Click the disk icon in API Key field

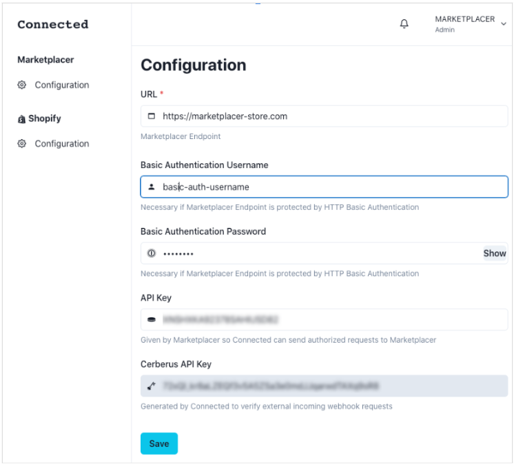151,319
